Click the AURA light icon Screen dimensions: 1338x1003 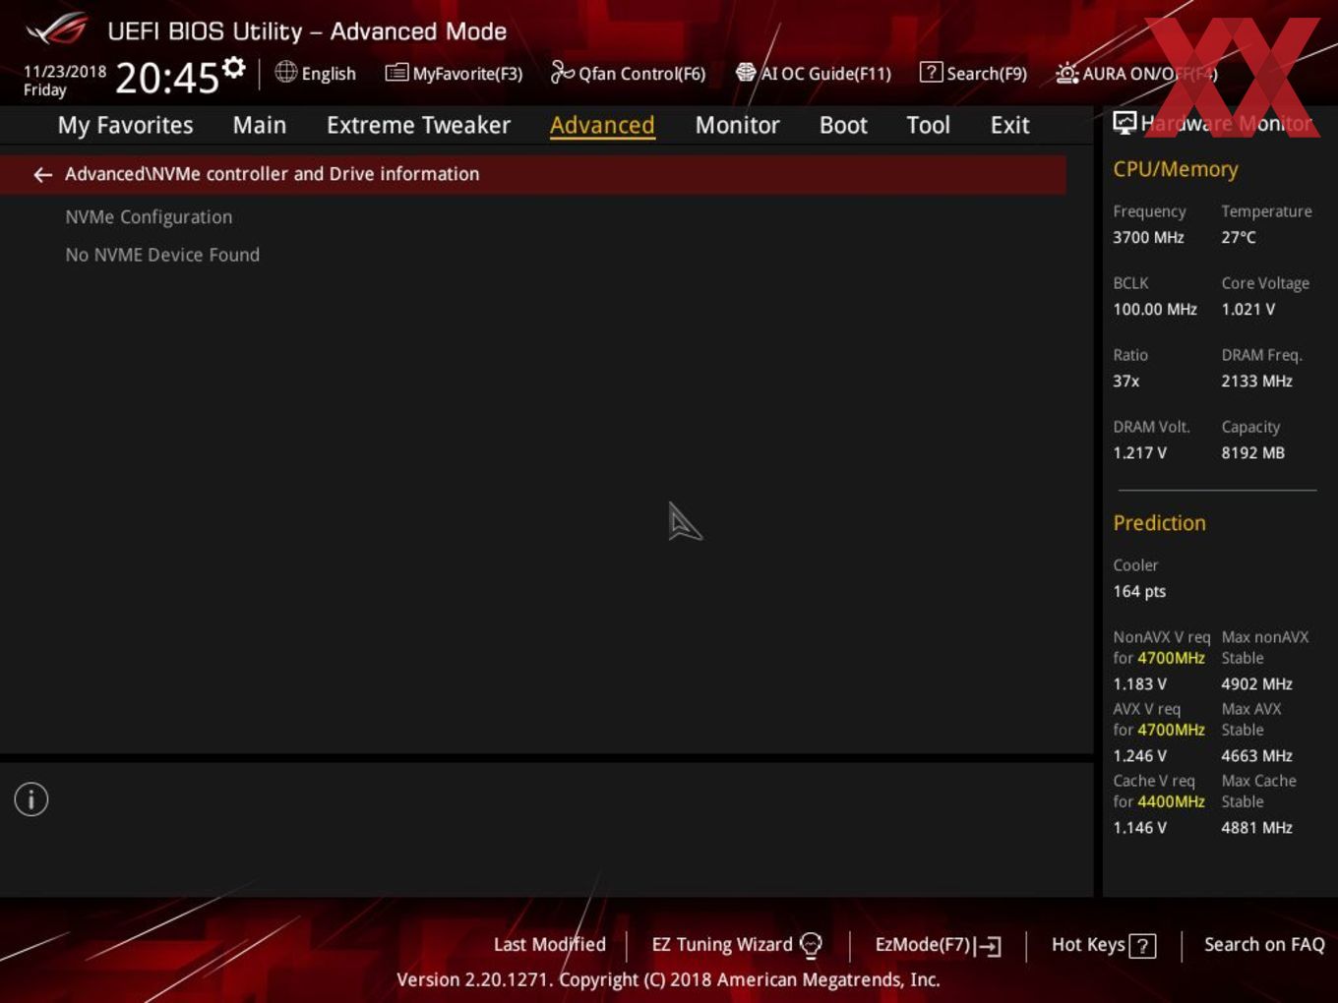pos(1067,73)
